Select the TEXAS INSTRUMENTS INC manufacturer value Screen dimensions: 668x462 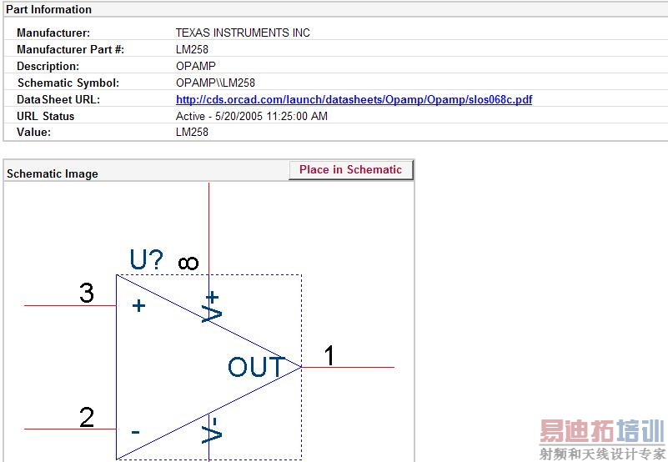[243, 33]
